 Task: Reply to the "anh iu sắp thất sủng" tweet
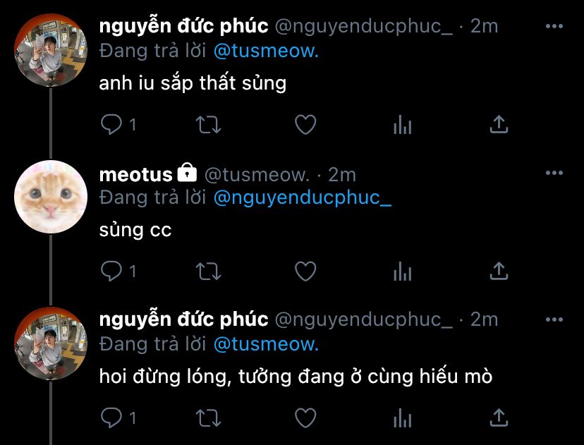click(x=111, y=126)
